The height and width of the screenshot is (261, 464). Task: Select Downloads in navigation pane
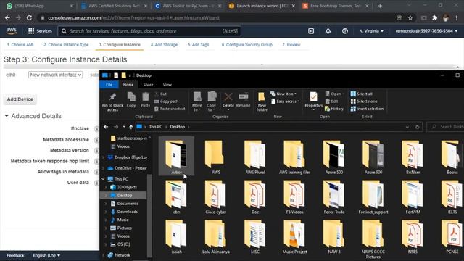click(x=128, y=212)
